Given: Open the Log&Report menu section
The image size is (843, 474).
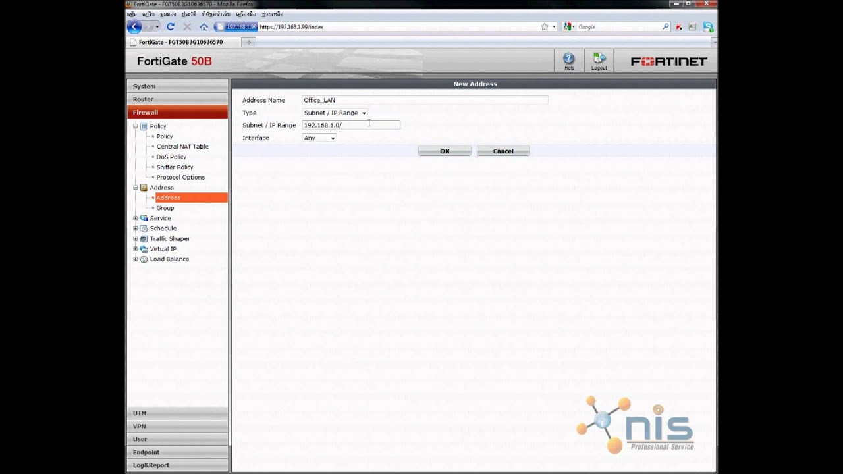Looking at the screenshot, I should click(x=177, y=465).
